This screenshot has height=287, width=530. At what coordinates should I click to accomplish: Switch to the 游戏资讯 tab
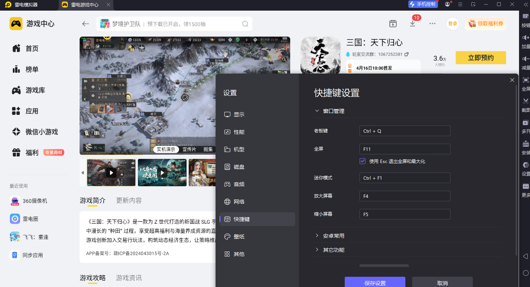click(x=129, y=278)
